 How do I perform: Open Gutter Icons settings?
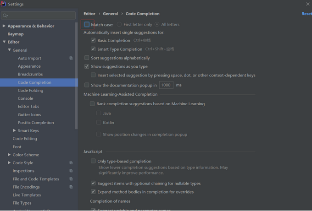point(29,114)
